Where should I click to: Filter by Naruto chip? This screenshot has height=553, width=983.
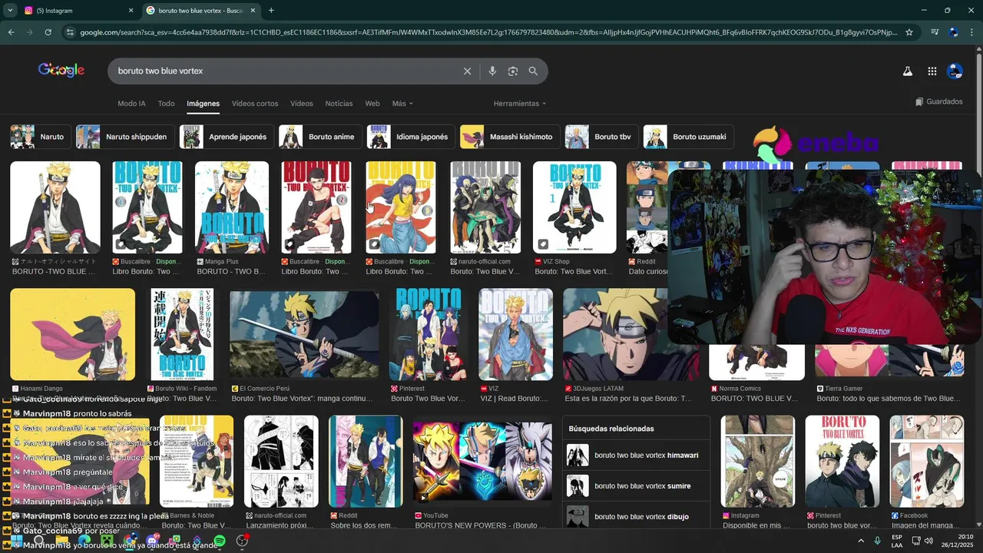click(x=41, y=137)
